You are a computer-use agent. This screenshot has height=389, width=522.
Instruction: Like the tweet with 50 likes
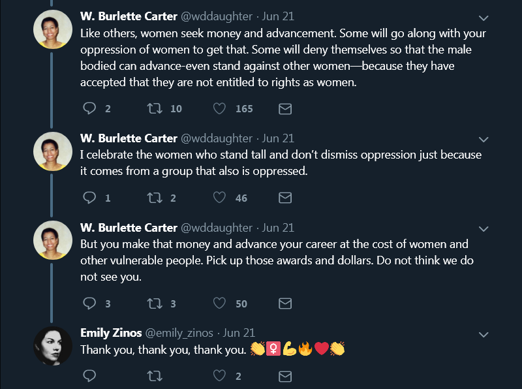(220, 303)
